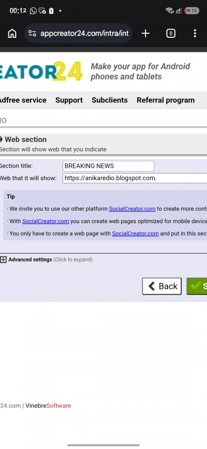Open the Referral program menu item
Viewport: 207px width, 449px height.
(166, 100)
